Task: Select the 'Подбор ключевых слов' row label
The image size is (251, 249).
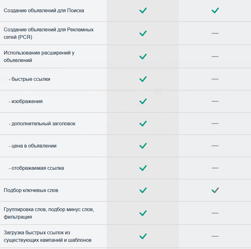Action: [31, 190]
